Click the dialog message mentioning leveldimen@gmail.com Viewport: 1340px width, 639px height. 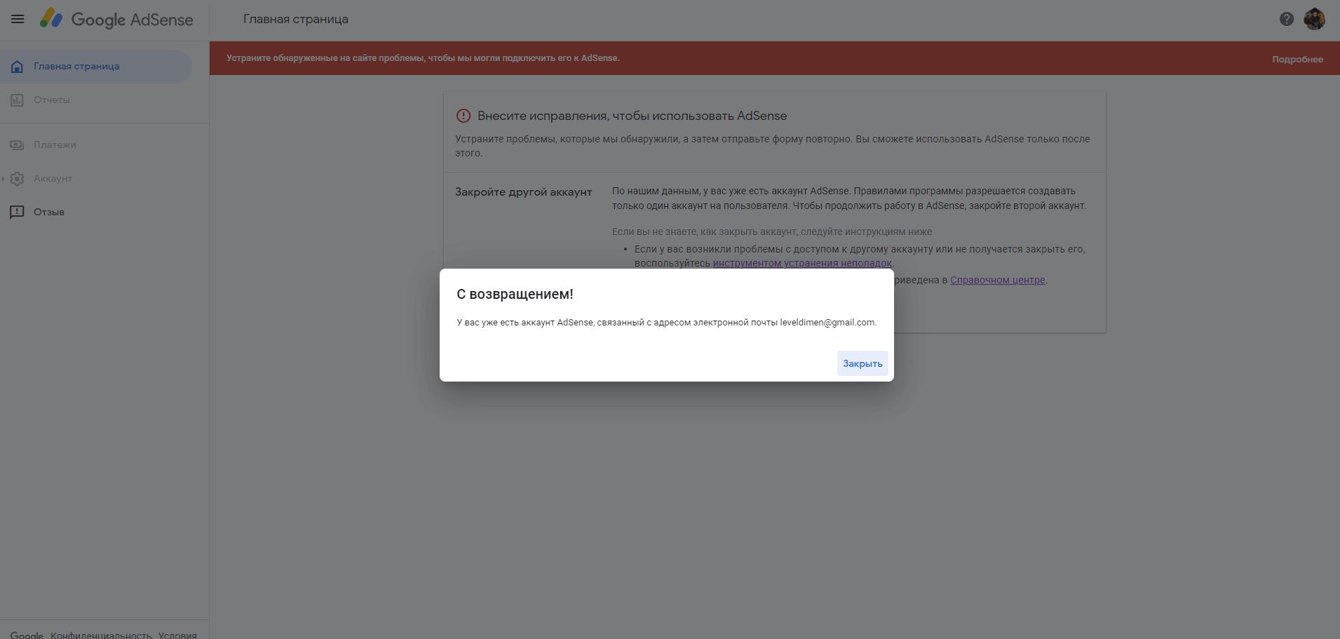(666, 323)
